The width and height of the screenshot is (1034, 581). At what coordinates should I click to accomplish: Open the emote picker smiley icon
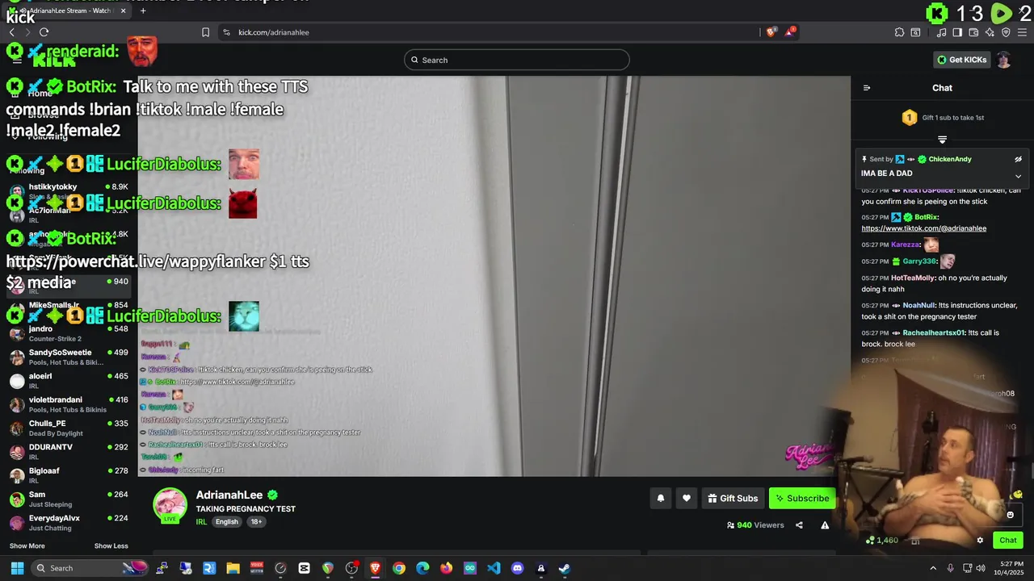(x=1010, y=515)
